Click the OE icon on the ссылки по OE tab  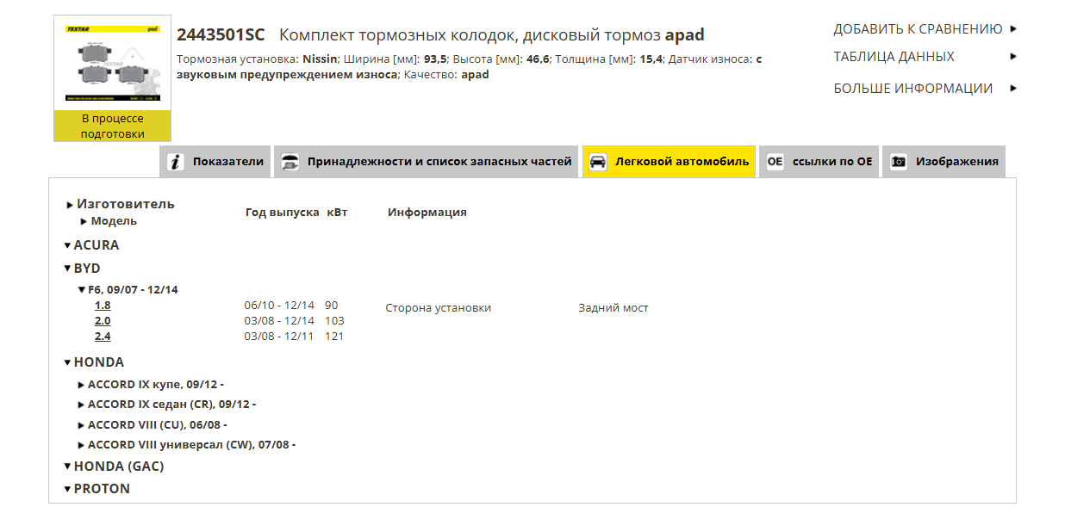(775, 162)
